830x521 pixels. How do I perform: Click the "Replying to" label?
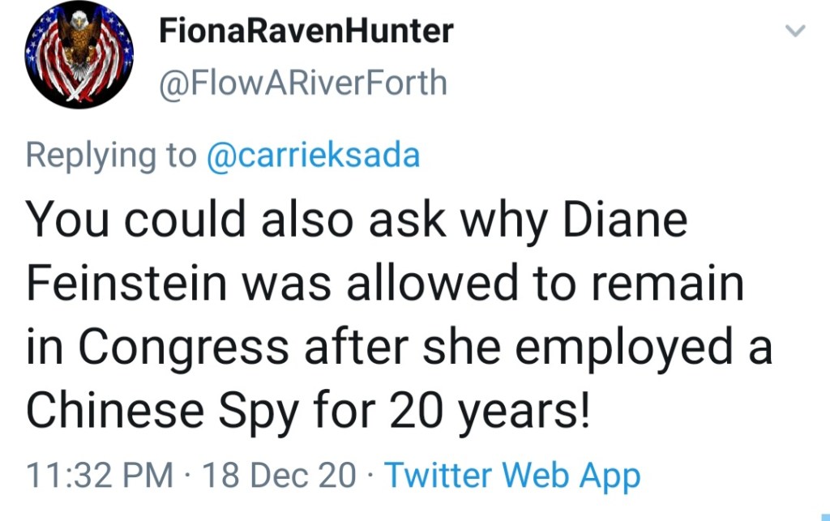click(110, 155)
